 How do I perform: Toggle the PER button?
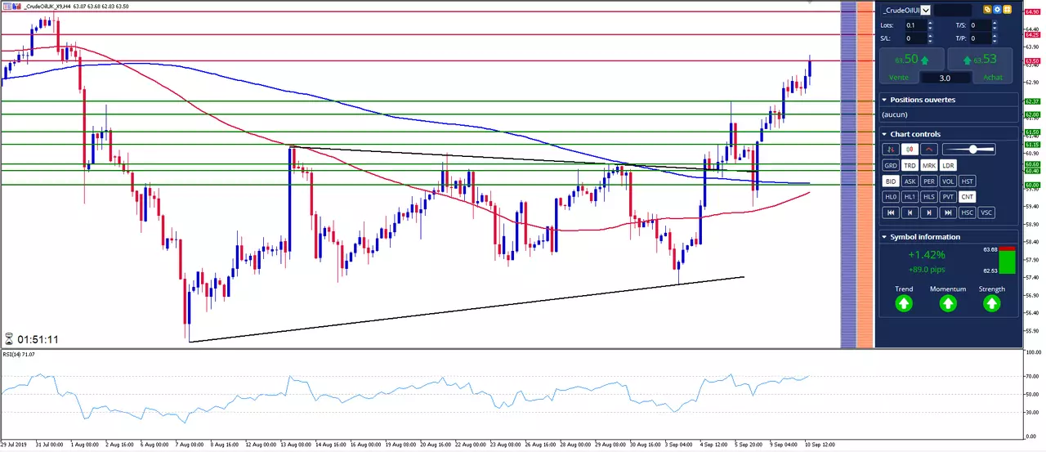pos(929,181)
